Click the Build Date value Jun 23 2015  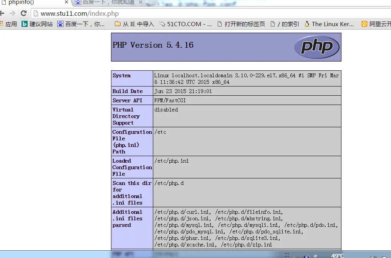pos(183,91)
